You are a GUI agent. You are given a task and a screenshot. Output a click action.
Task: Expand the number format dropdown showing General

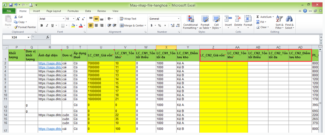[179, 19]
